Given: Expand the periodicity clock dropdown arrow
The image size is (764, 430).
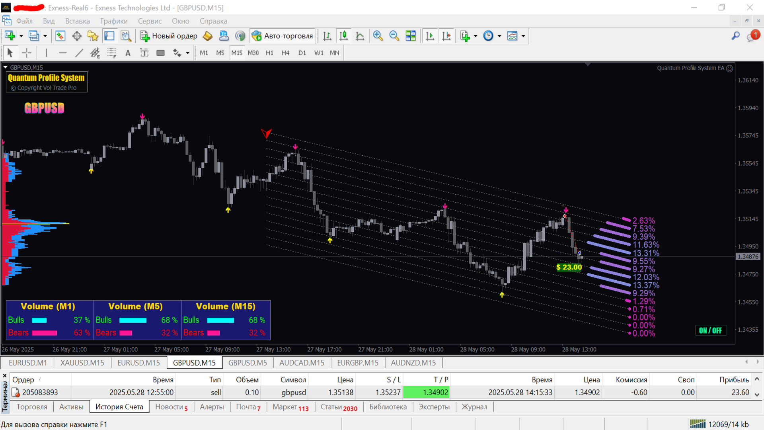Looking at the screenshot, I should 499,36.
